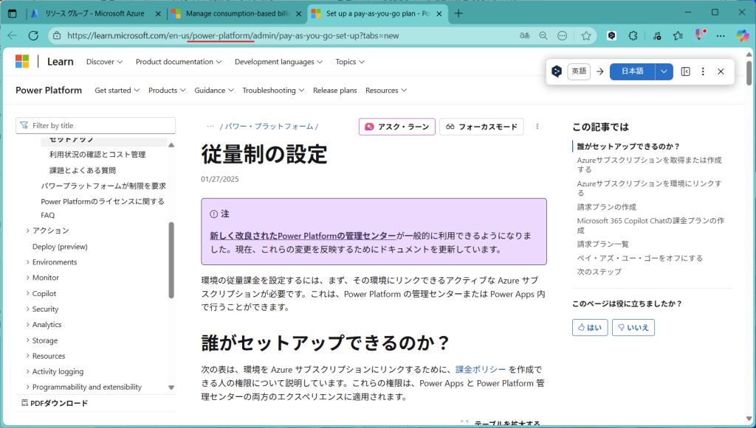Click the hexagon translator extension toolbar icon
This screenshot has width=756, height=428.
click(611, 35)
